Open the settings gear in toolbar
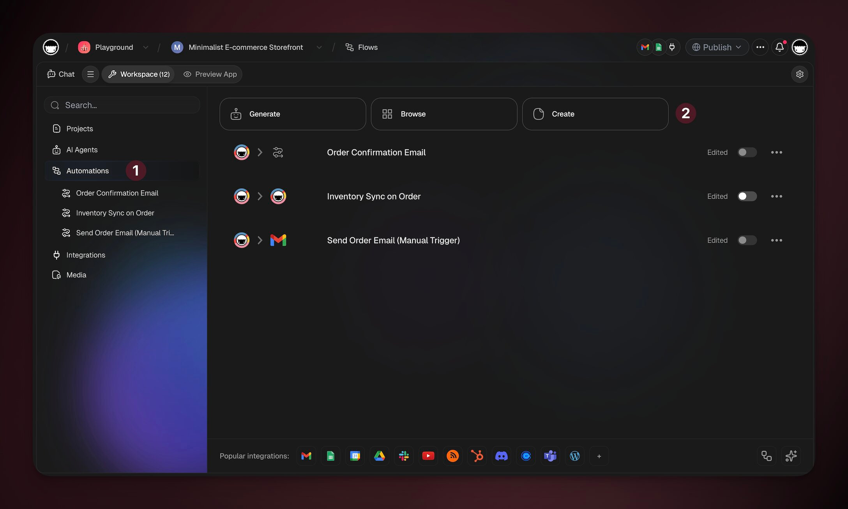 [x=800, y=74]
